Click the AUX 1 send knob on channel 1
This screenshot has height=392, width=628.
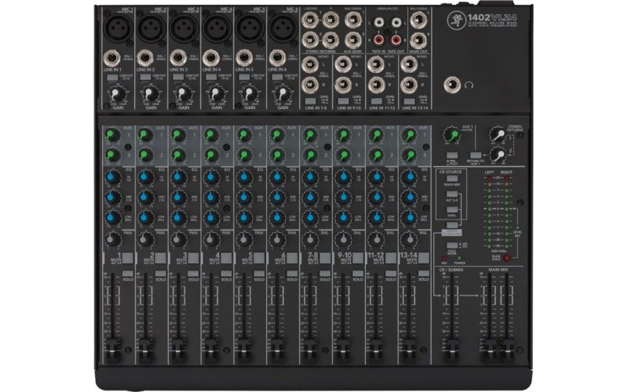pyautogui.click(x=112, y=136)
